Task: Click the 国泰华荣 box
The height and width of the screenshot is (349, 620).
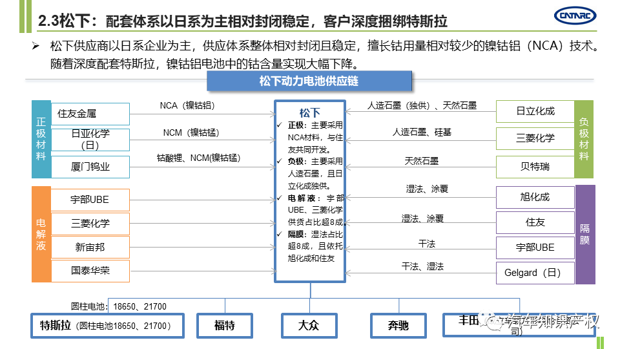Action: coord(90,271)
